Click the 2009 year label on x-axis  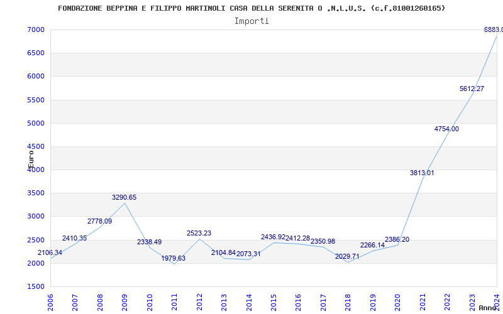[x=124, y=303]
